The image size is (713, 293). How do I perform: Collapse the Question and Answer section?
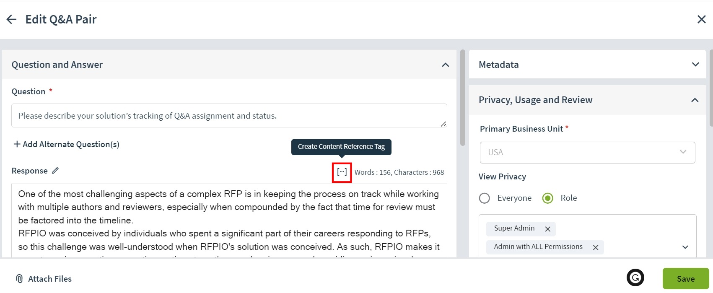(445, 65)
